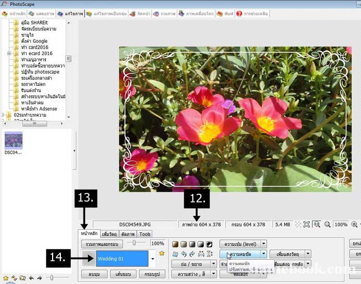This screenshot has width=361, height=284.
Task: Click the กรอบ 604 x 378 status field
Action: pyautogui.click(x=248, y=224)
